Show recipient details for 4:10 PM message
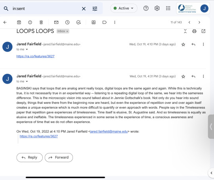Image resolution: width=214 pixels, height=180 pixels. [27, 50]
